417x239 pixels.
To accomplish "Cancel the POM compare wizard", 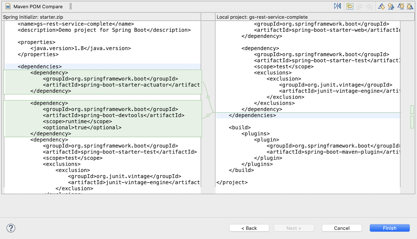I will click(342, 228).
